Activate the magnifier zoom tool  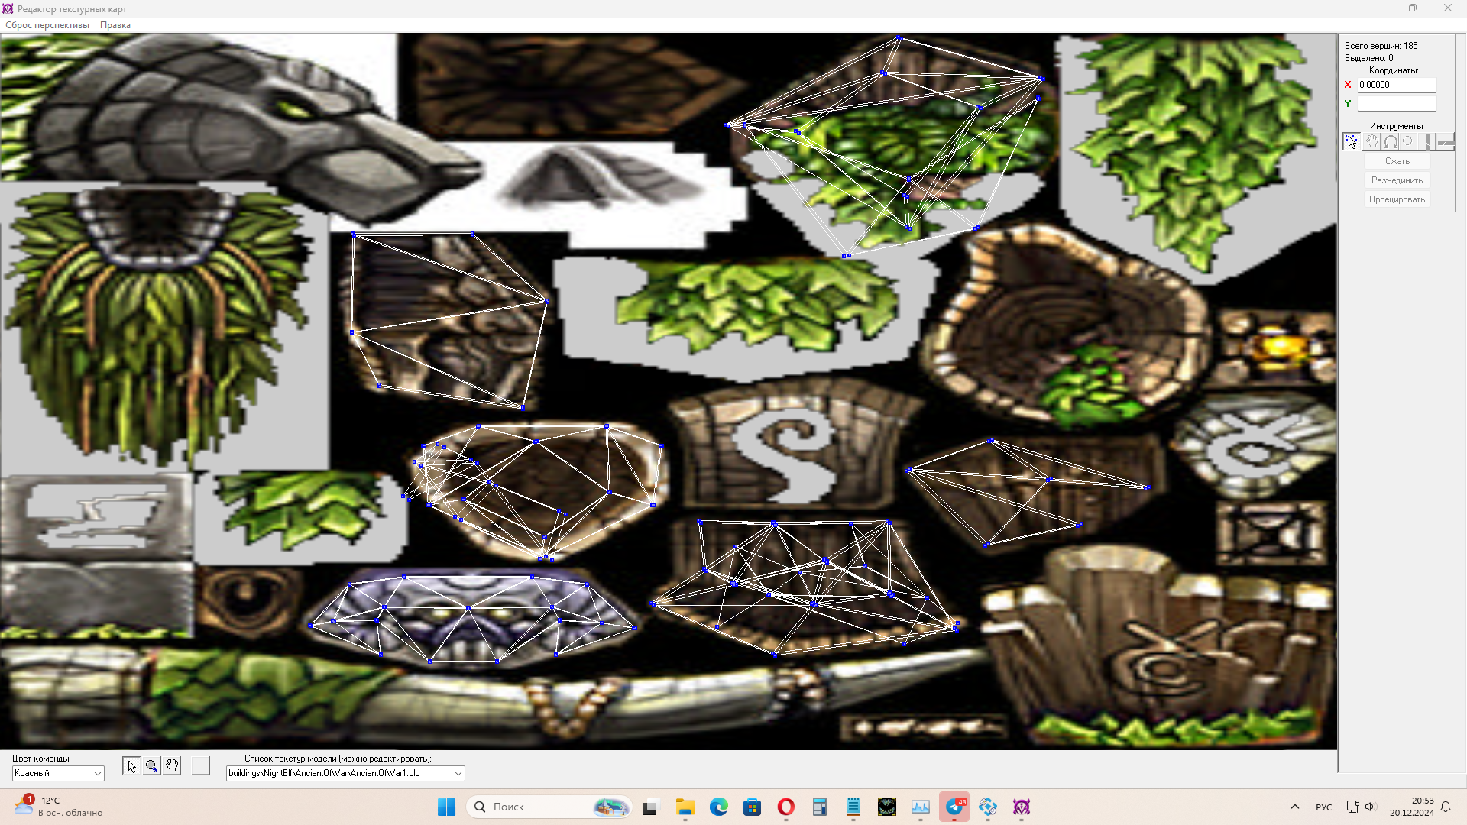(x=151, y=766)
